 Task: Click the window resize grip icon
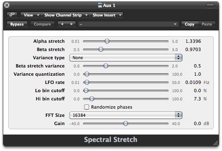(216, 143)
